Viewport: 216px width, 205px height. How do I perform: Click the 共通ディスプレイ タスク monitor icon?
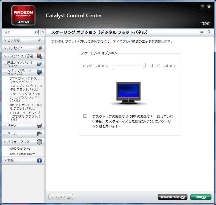tap(39, 64)
